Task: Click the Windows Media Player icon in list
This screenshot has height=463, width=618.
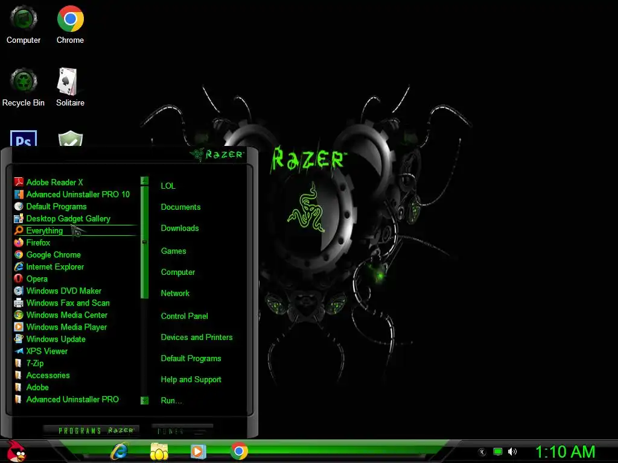Action: 19,327
